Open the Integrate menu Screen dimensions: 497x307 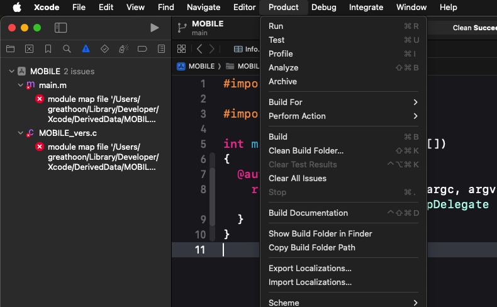(366, 7)
